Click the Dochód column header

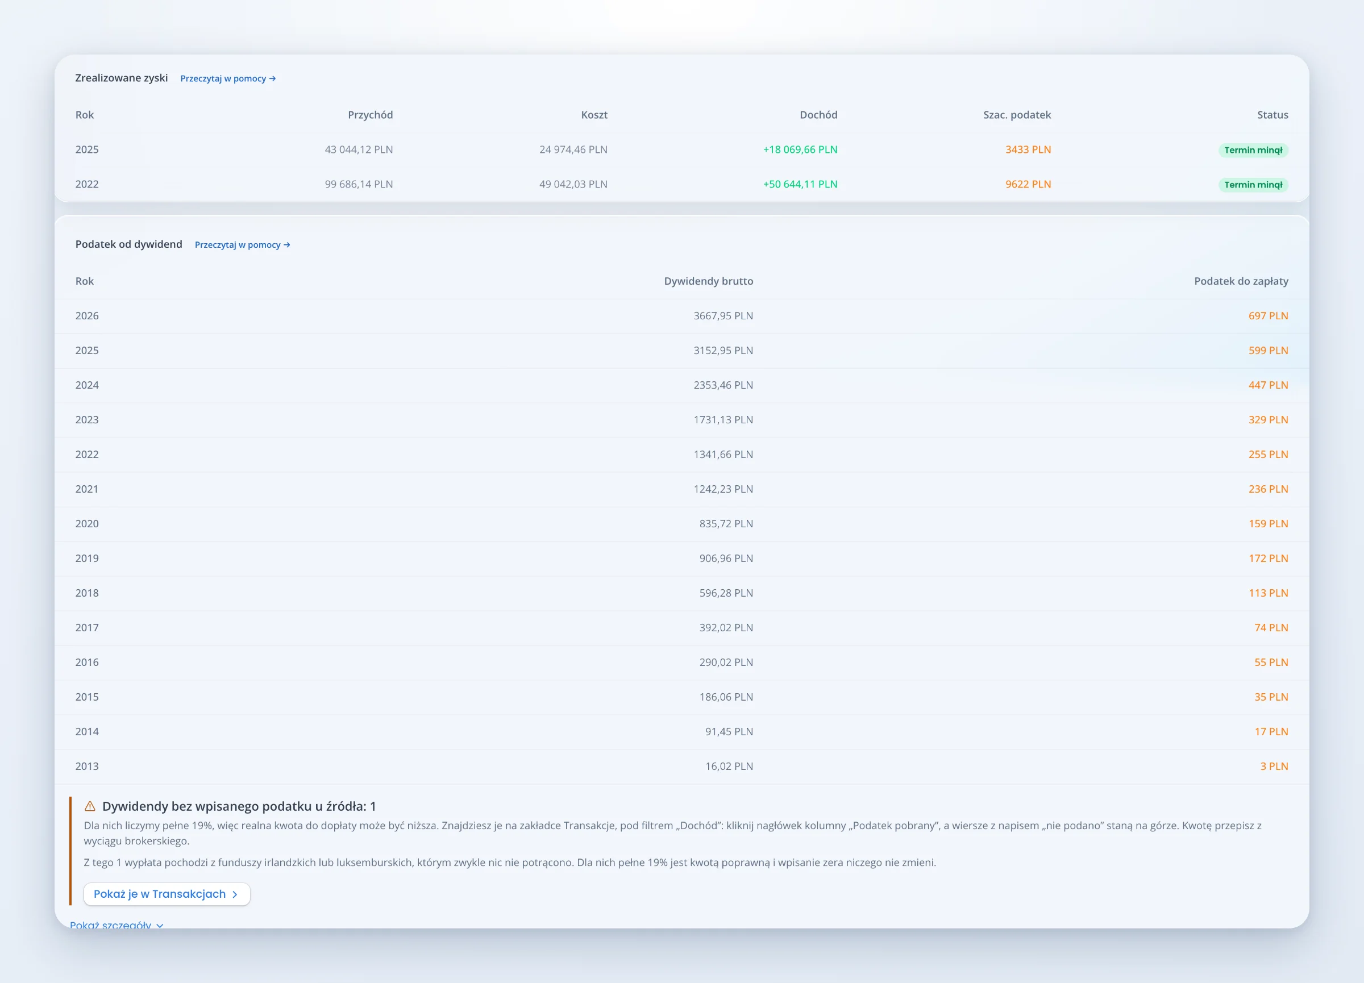point(818,115)
